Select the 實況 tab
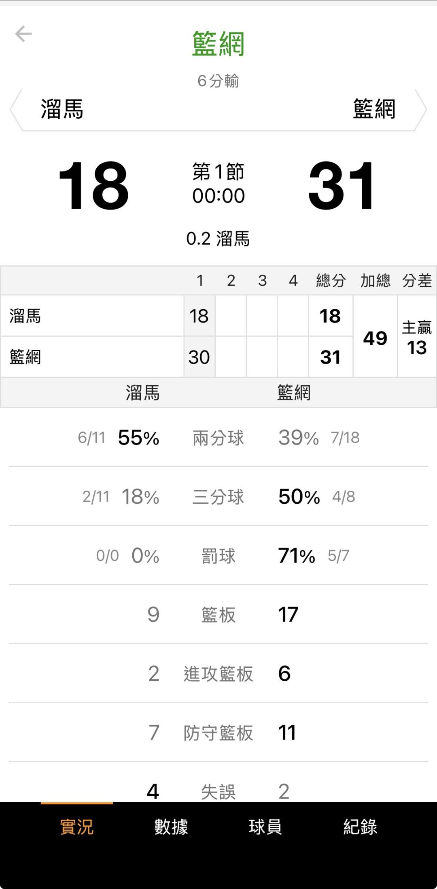 click(x=76, y=827)
